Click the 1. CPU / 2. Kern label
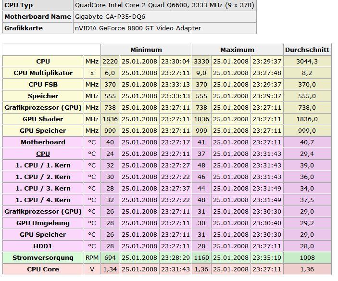The image size is (338, 281). coord(43,177)
